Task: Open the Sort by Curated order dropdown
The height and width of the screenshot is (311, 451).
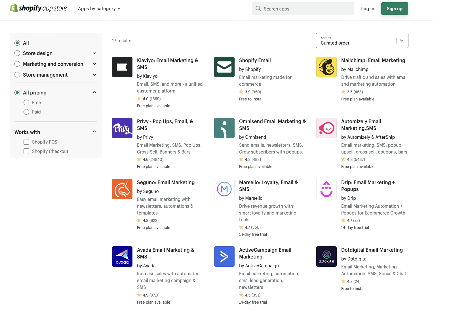Action: pos(362,41)
